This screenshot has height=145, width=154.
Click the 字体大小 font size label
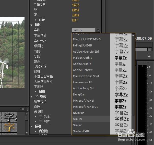click(40, 41)
